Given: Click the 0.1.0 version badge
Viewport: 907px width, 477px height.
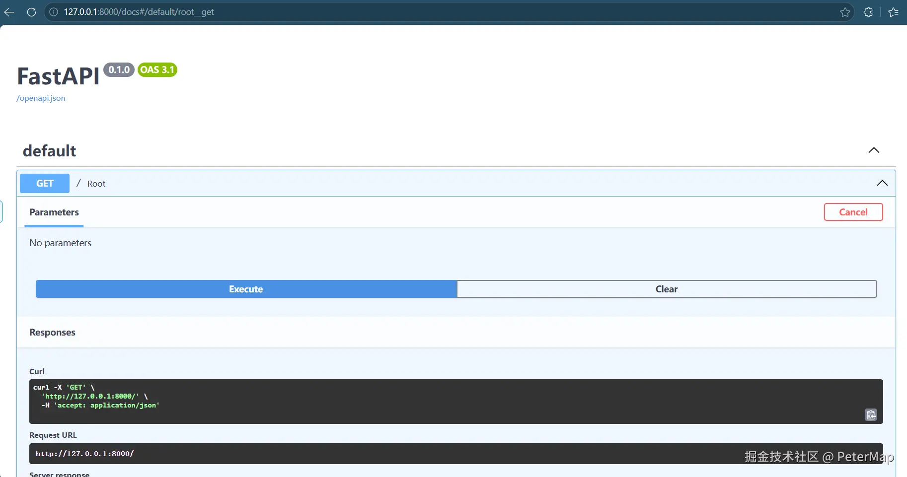Looking at the screenshot, I should pyautogui.click(x=119, y=70).
